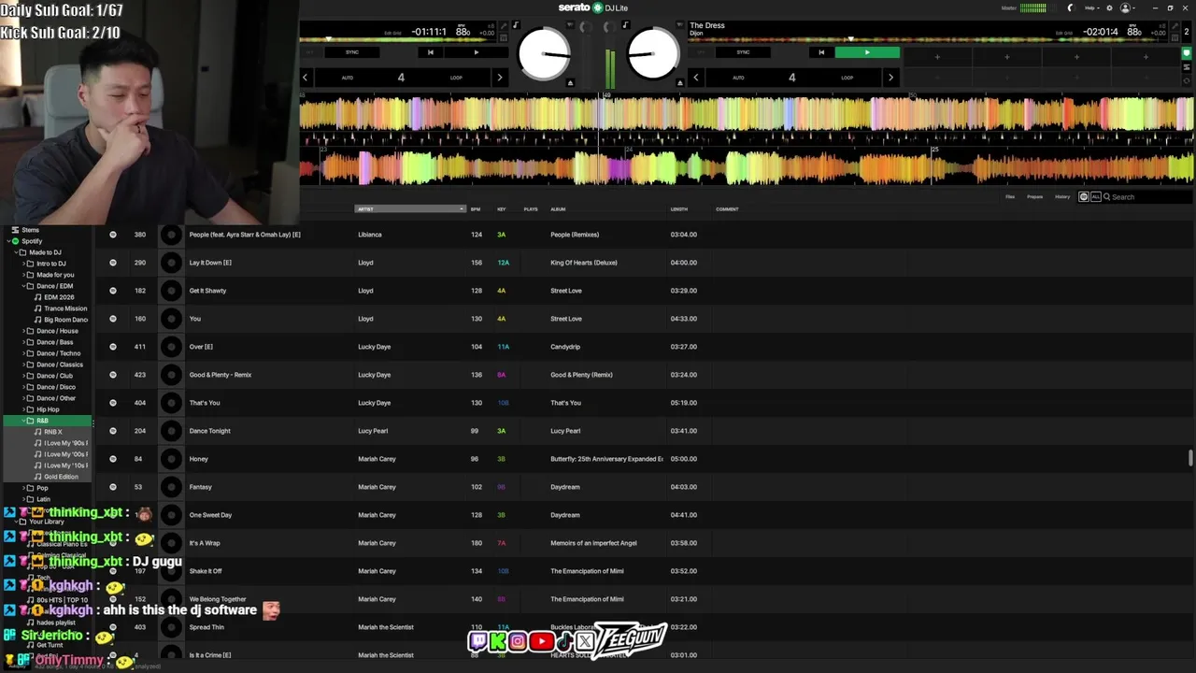Sort by the Length column

tap(679, 209)
